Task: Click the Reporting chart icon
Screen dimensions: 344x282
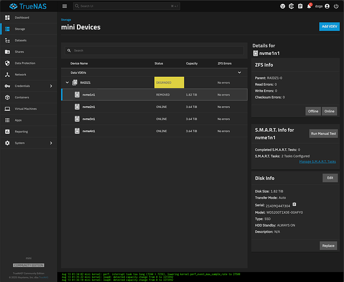Action: click(7, 132)
